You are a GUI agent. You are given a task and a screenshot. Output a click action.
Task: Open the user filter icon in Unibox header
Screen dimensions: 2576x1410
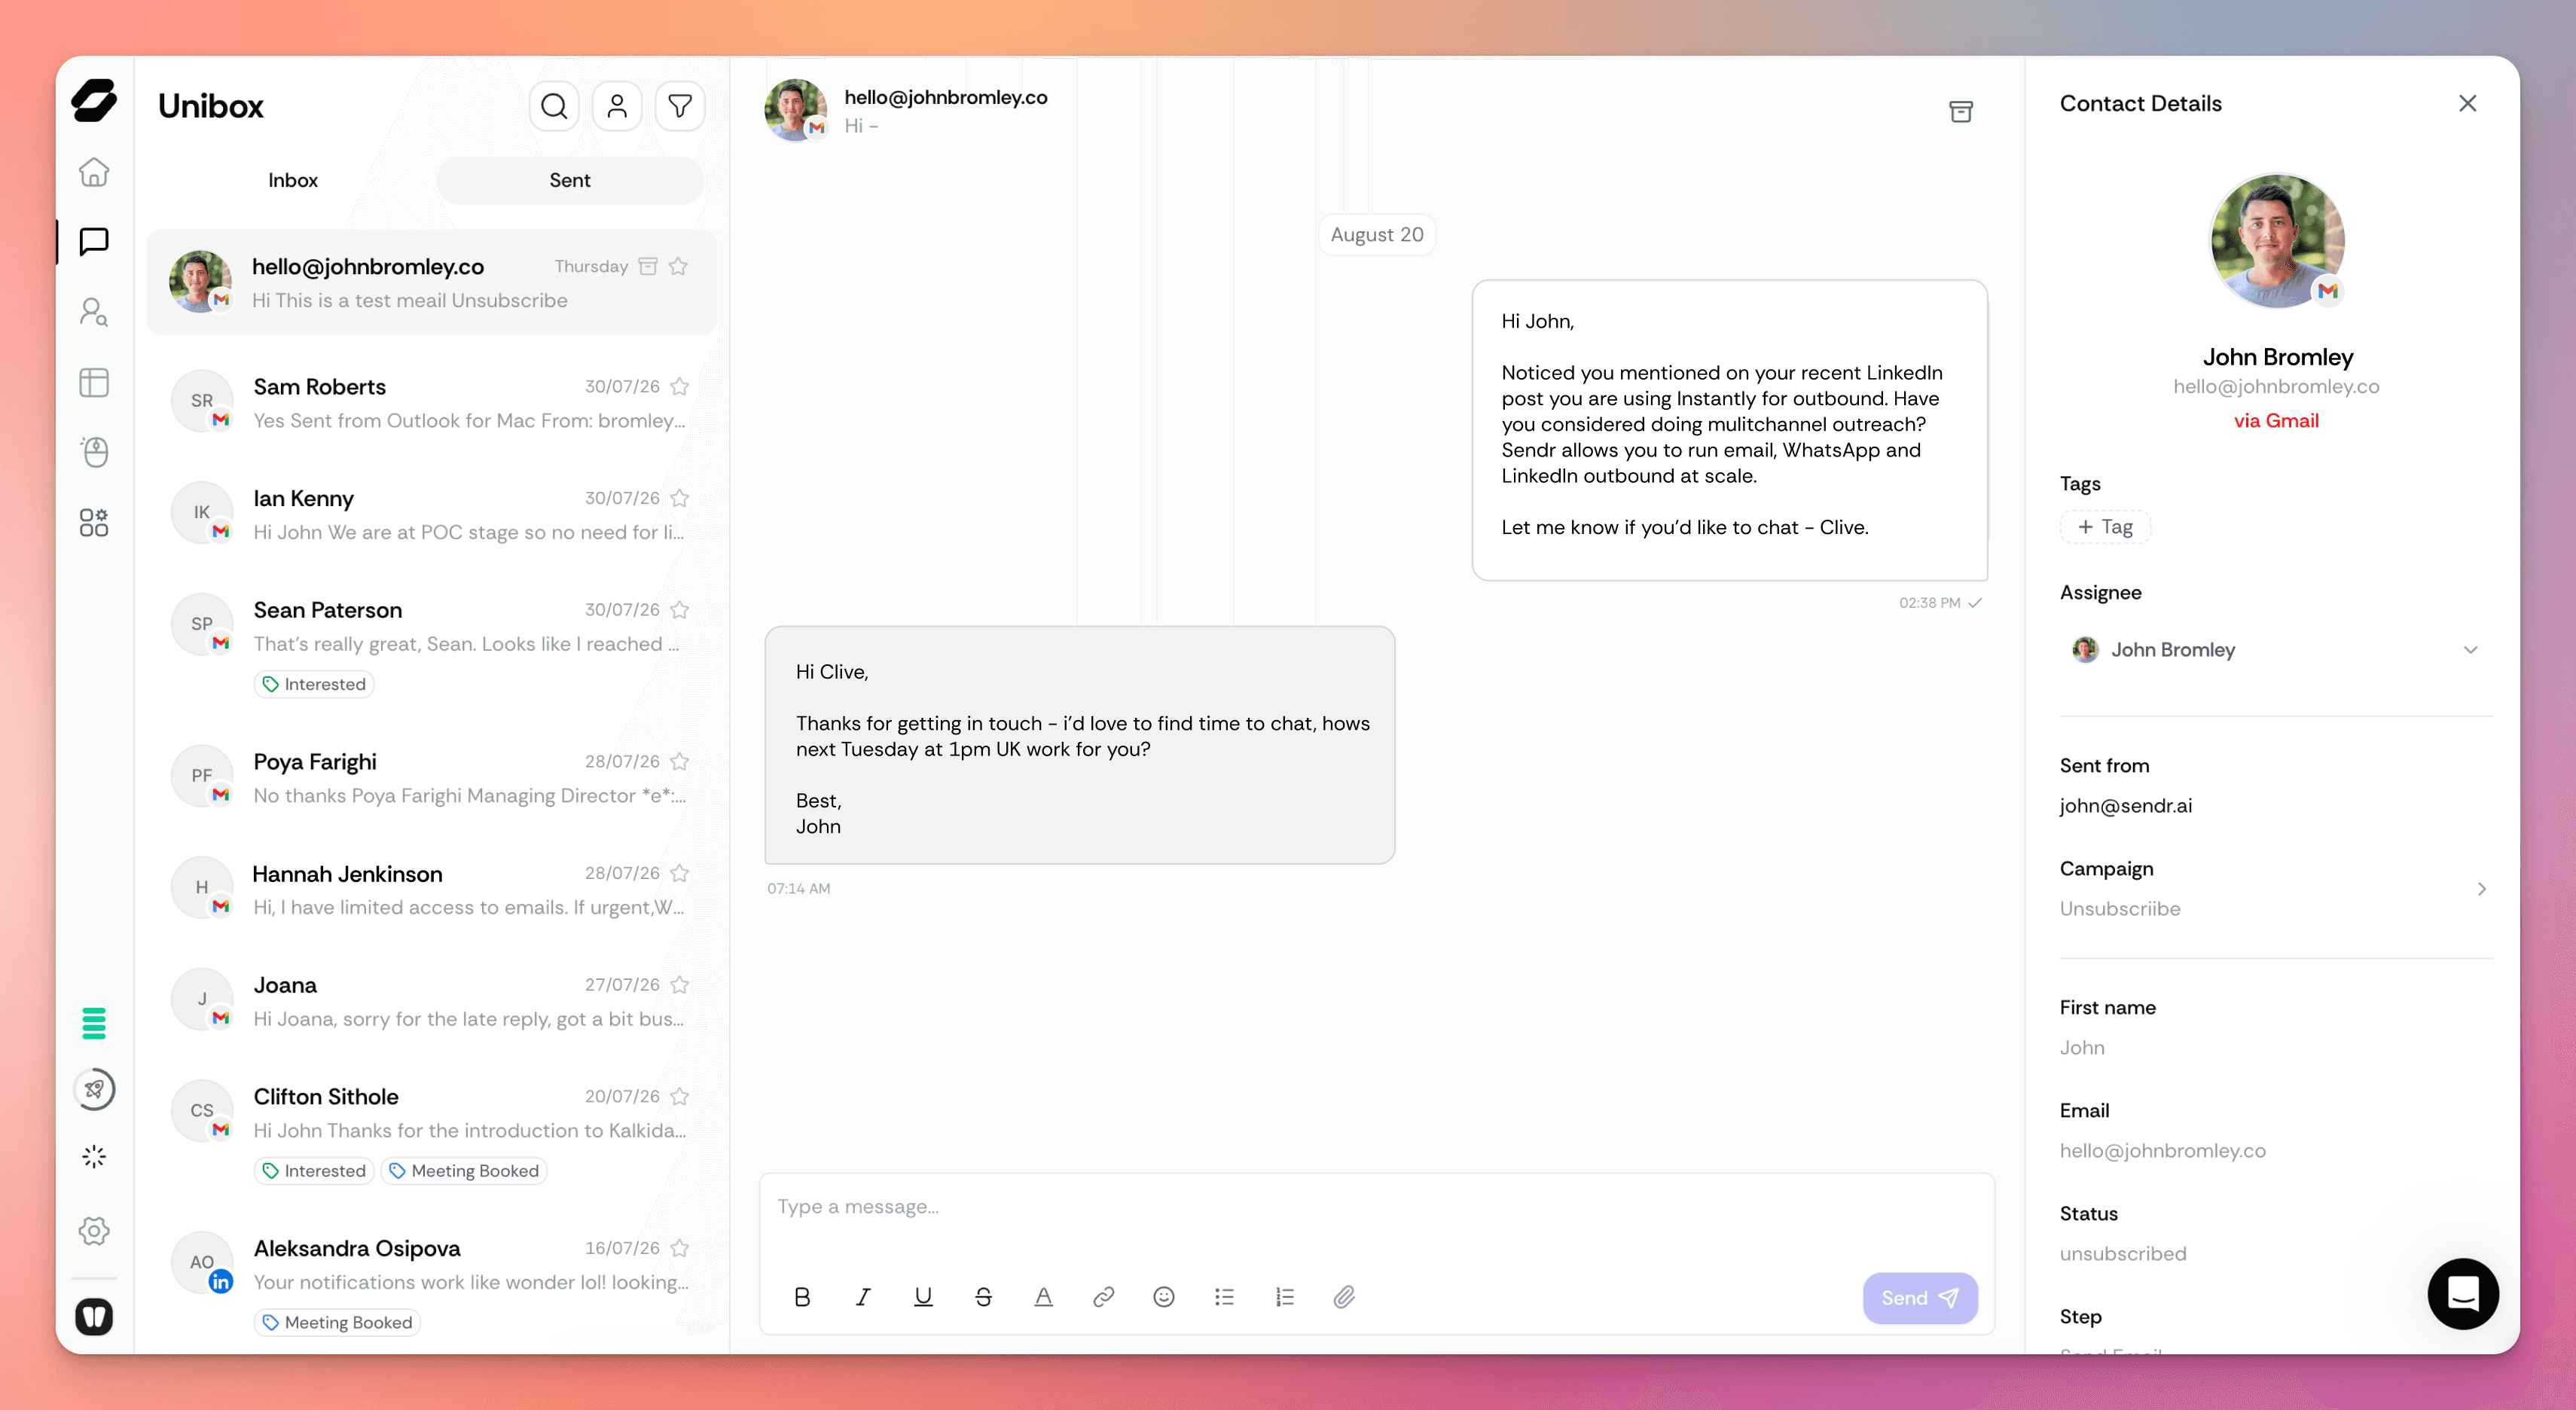(617, 106)
